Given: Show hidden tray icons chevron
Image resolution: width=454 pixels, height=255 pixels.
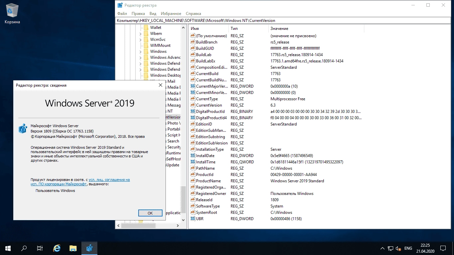Looking at the screenshot, I should click(383, 248).
